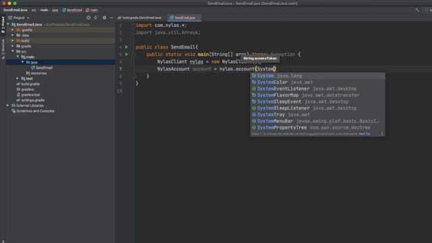Select the java folder row

point(60,62)
